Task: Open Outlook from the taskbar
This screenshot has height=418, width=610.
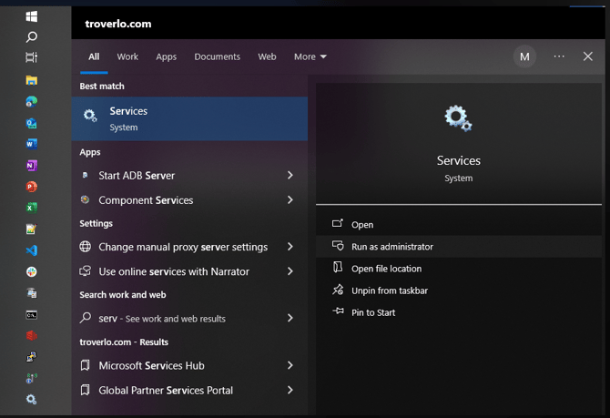Action: (32, 123)
